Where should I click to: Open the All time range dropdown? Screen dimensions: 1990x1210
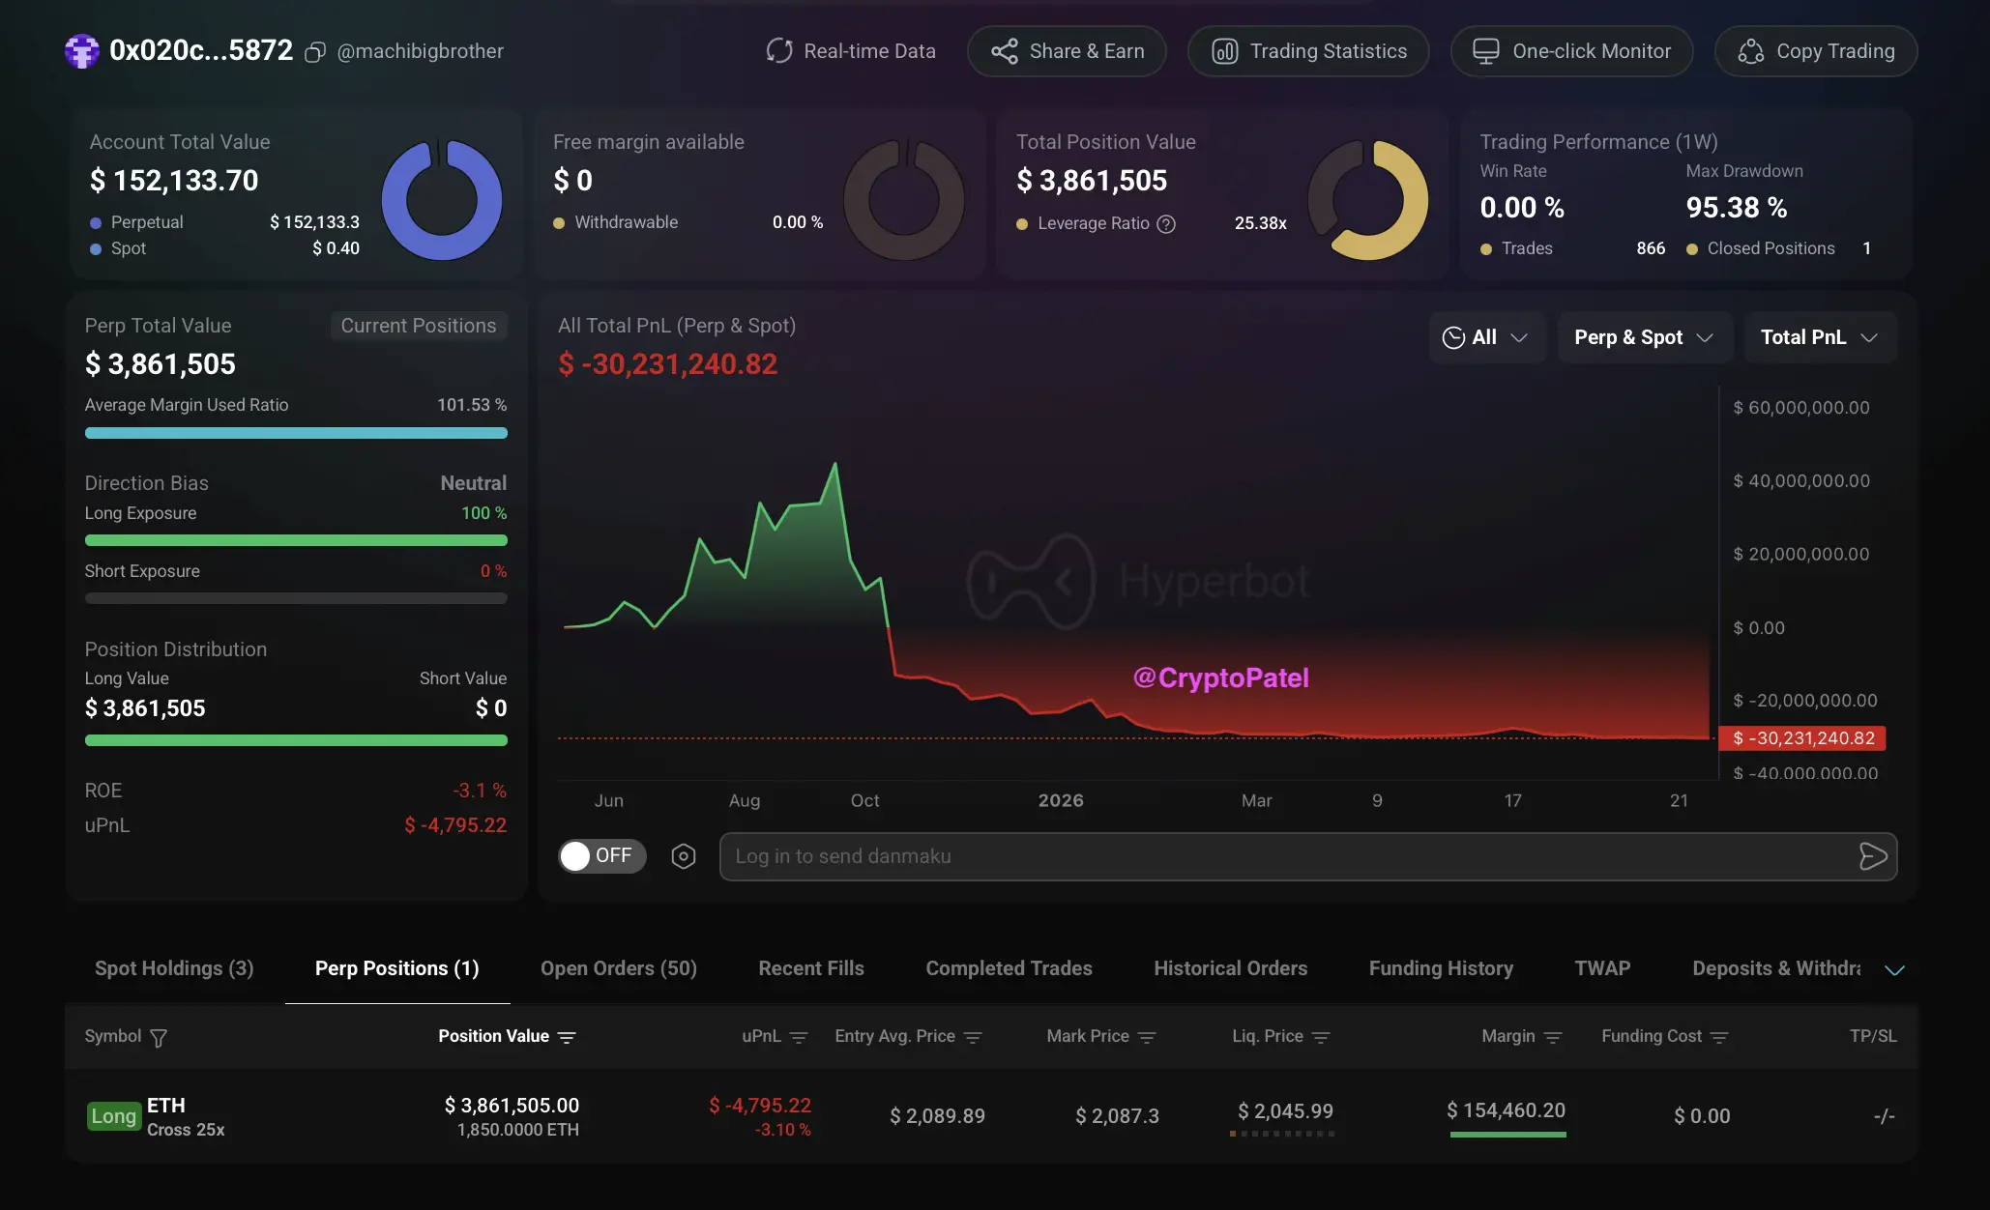coord(1485,337)
